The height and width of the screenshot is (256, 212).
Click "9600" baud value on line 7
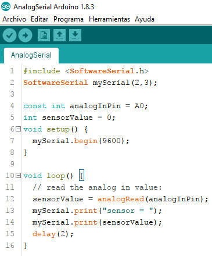coord(112,141)
